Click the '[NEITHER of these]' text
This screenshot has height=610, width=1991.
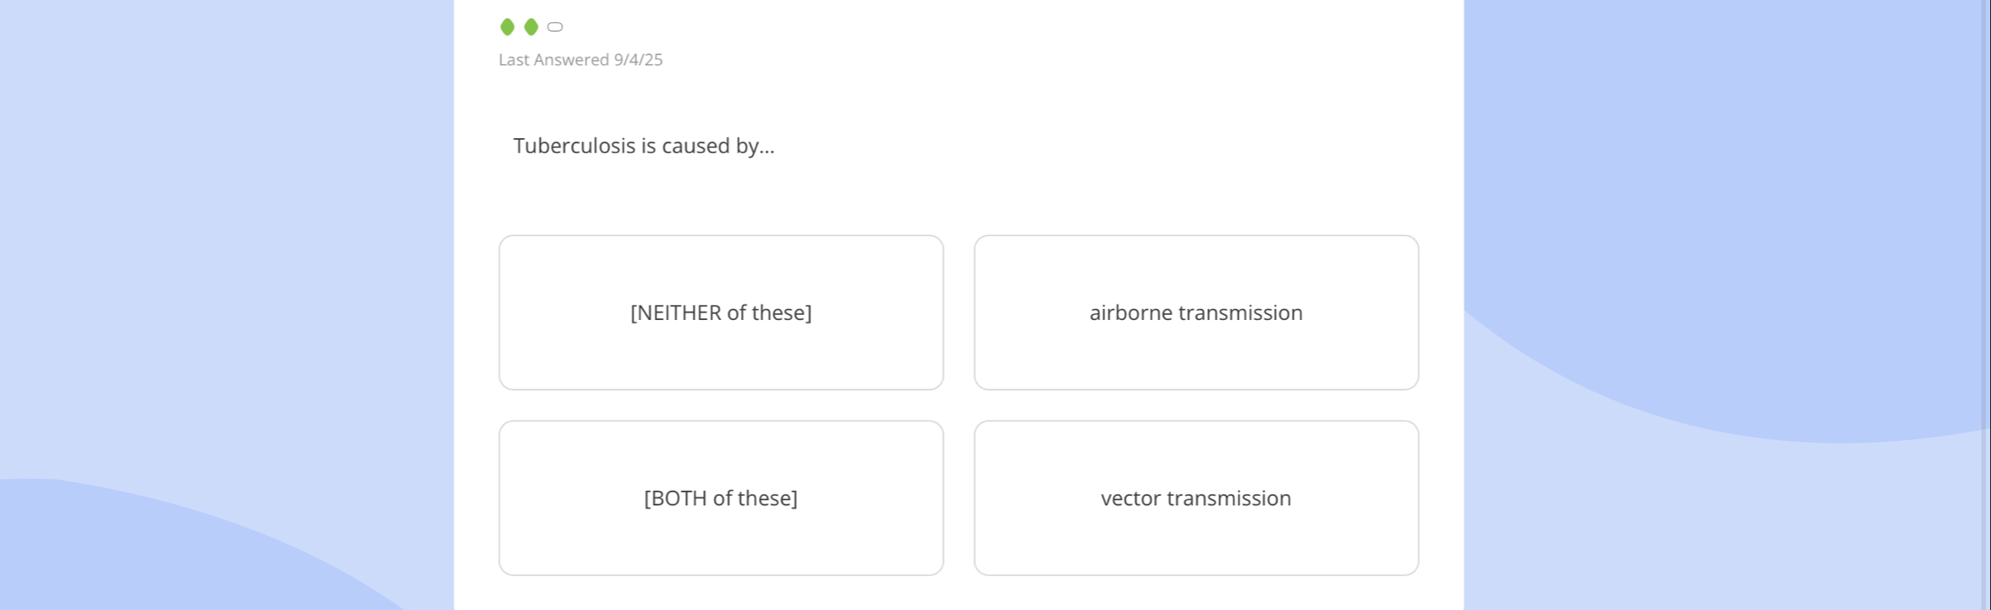[x=720, y=313]
